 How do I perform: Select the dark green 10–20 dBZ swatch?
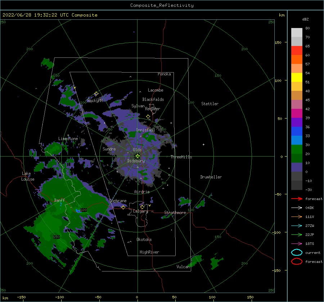pyautogui.click(x=297, y=158)
